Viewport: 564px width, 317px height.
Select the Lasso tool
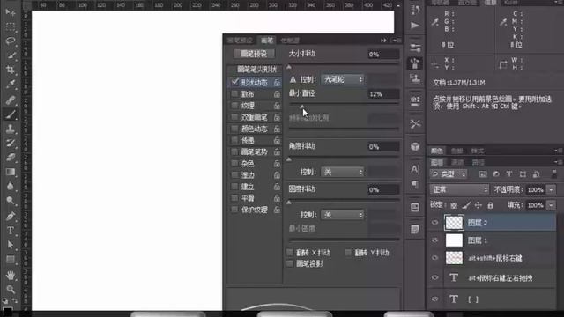coord(11,41)
